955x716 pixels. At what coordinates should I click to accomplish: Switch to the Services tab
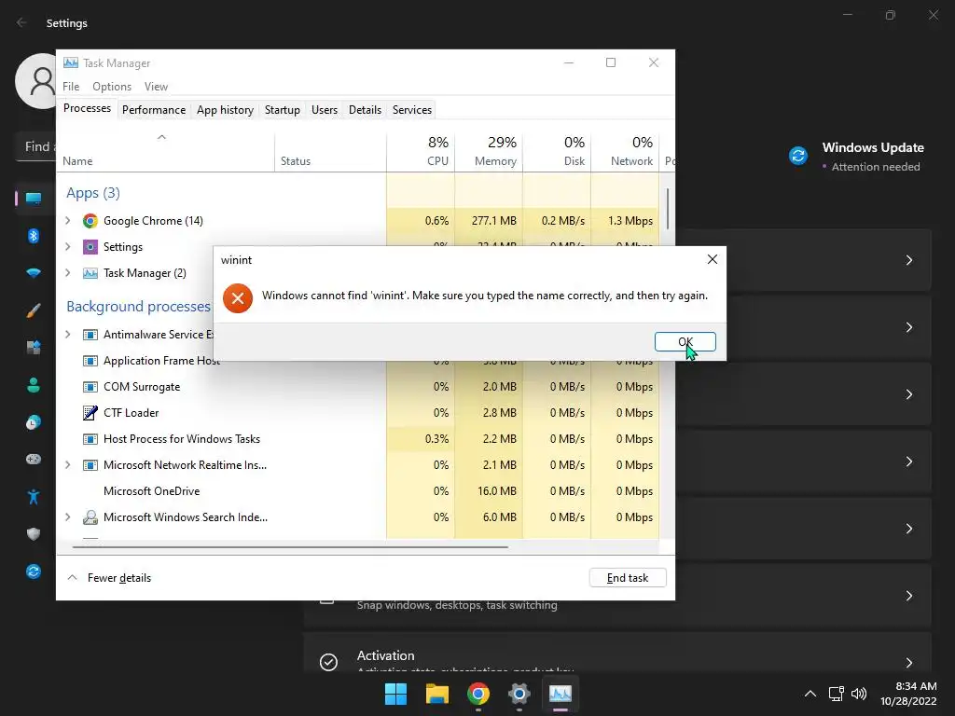[411, 110]
